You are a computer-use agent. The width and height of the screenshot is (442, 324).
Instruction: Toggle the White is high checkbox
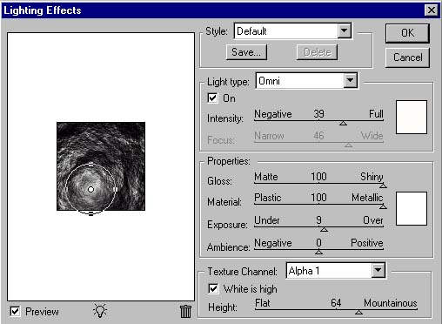[x=213, y=288]
